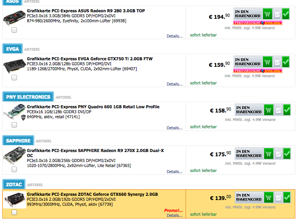Click the cart icon for SAPPHIRE Radeon R9 270X

pyautogui.click(x=268, y=154)
